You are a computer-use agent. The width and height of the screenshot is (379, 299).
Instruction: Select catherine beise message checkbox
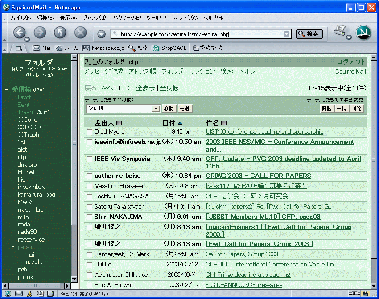pos(89,176)
